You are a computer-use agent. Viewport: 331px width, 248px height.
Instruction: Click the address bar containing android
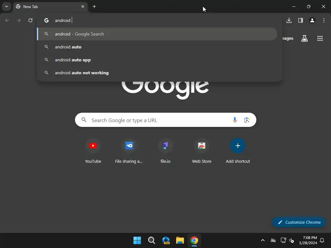tap(160, 20)
